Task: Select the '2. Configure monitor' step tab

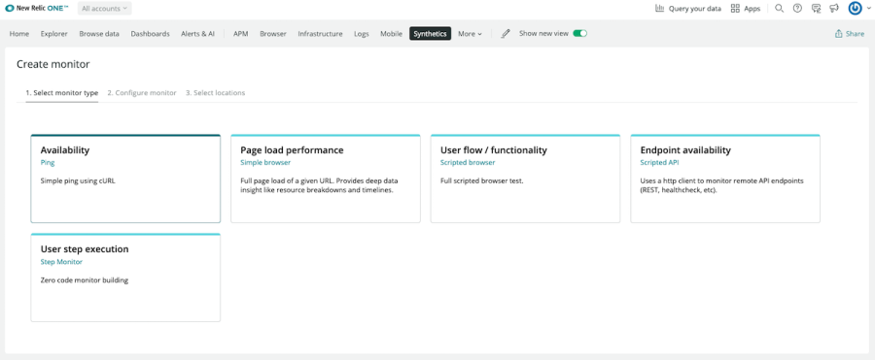Action: pyautogui.click(x=142, y=92)
